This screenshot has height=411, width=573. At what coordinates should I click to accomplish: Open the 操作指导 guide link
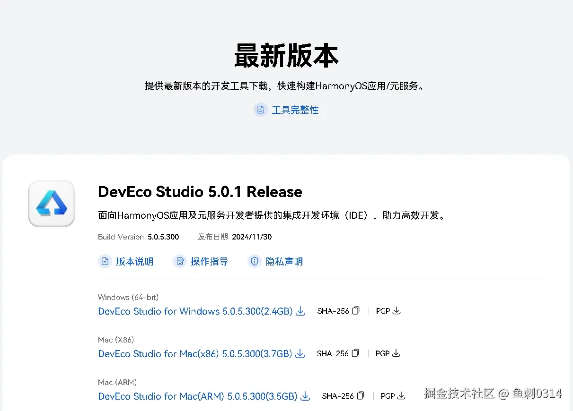[209, 261]
